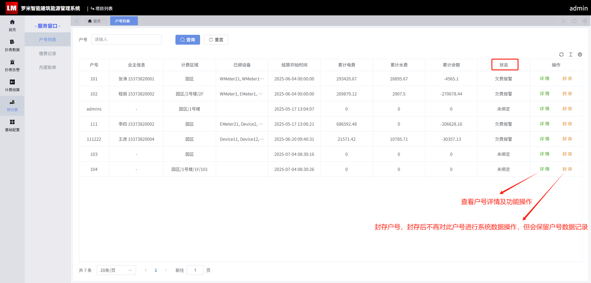Click the table density icon above the table
Viewport: 591px width, 283px height.
pos(571,55)
